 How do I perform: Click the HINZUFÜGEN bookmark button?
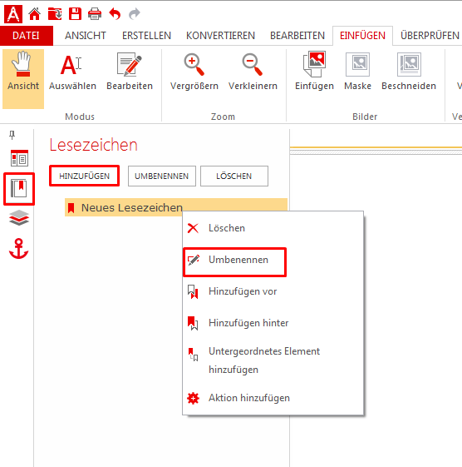coord(85,176)
